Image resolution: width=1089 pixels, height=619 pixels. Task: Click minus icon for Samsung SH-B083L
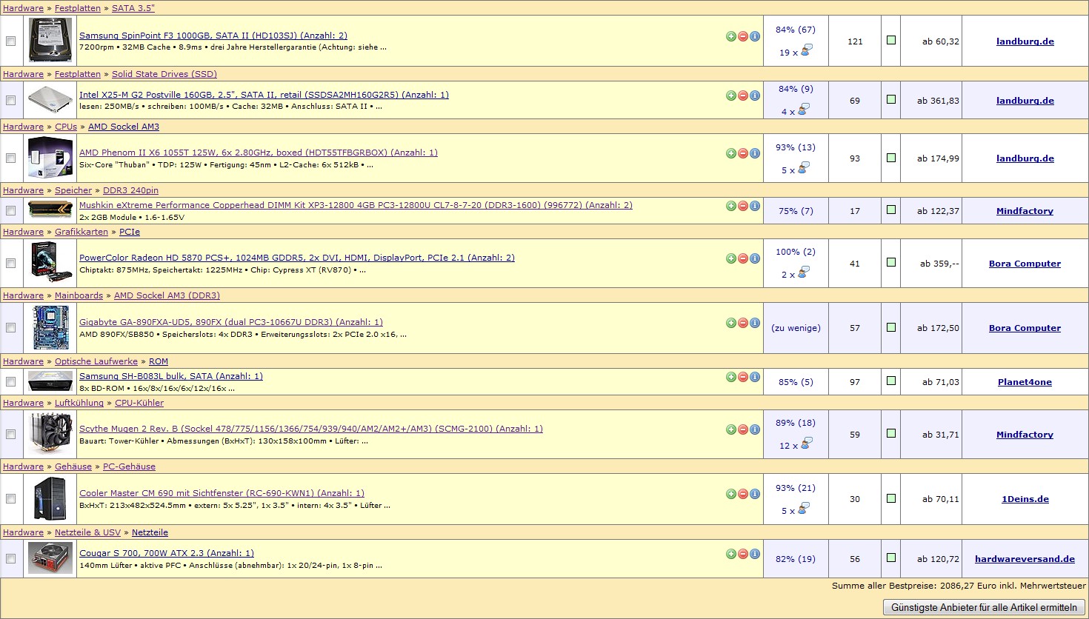tap(743, 377)
